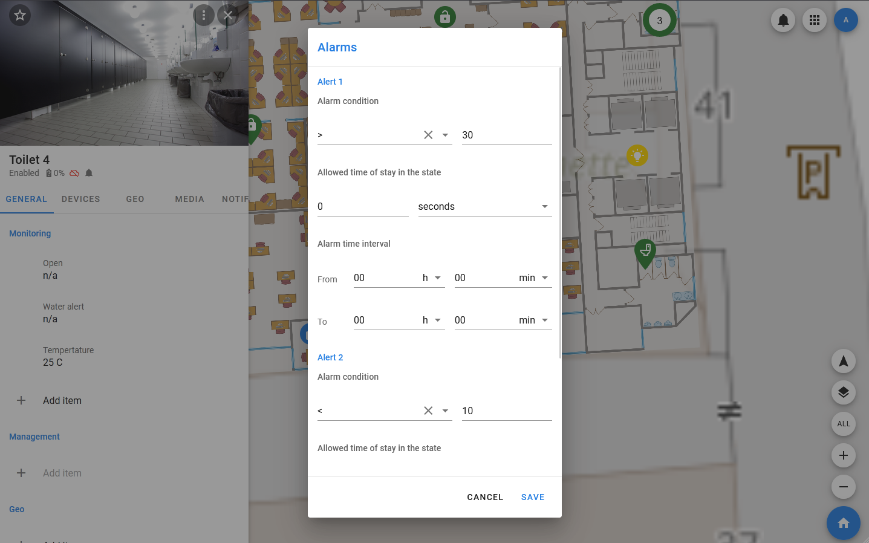Click the user avatar icon
Viewport: 869px width, 543px height.
pos(845,21)
